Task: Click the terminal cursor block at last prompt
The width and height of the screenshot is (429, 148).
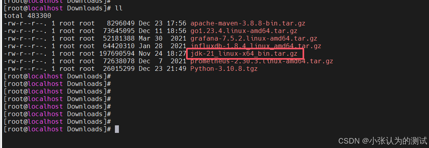Action: click(x=117, y=129)
